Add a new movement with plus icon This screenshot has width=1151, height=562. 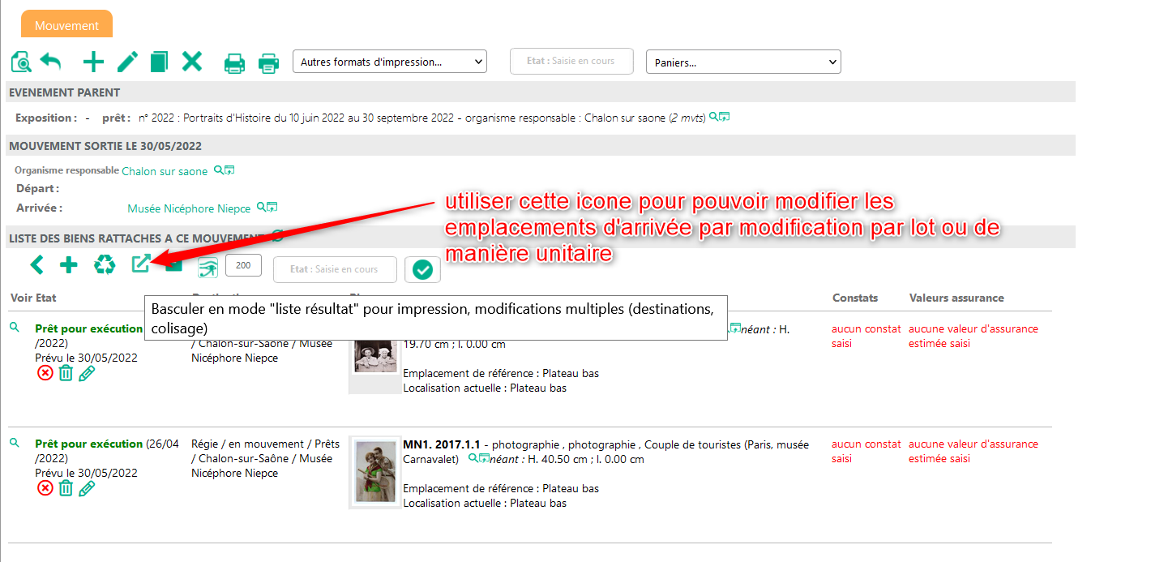pyautogui.click(x=94, y=62)
